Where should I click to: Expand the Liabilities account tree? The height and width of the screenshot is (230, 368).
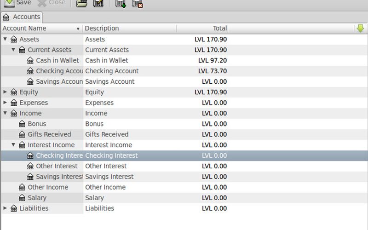tap(5, 208)
